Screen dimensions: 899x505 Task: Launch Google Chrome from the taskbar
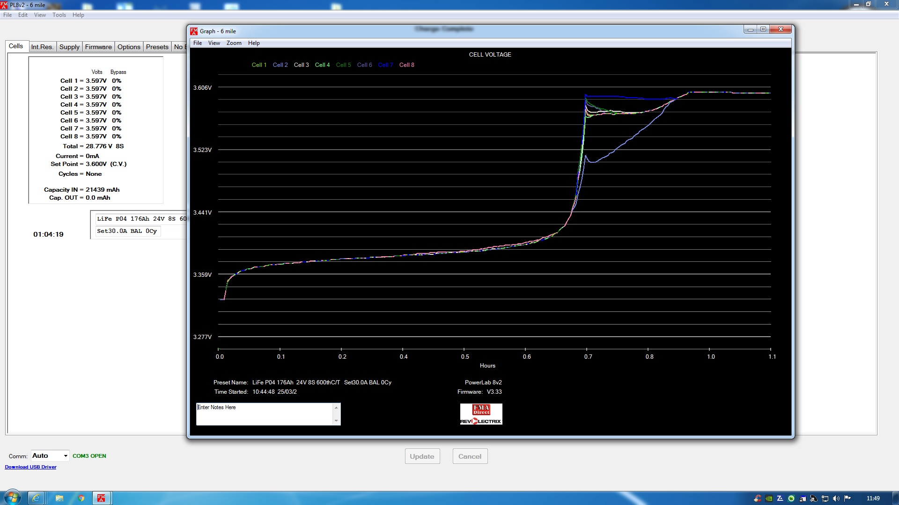click(81, 498)
